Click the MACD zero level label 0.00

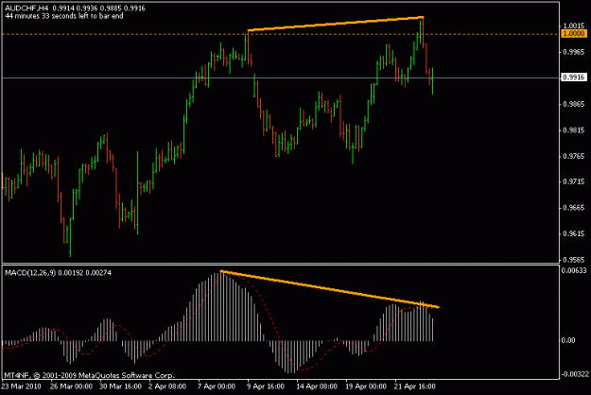(x=568, y=340)
